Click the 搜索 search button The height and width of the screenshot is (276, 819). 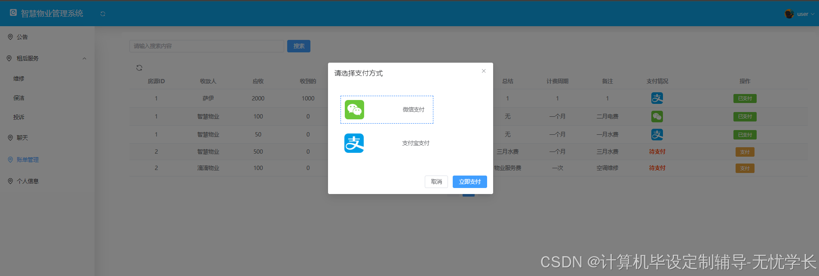point(299,46)
